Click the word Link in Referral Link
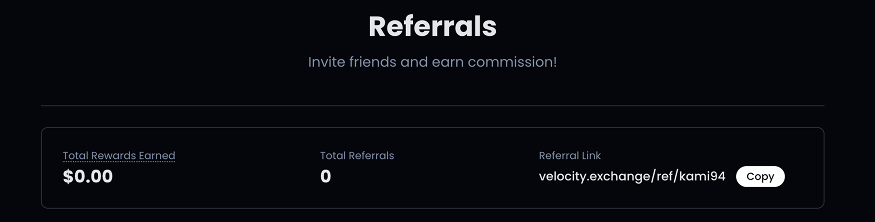 click(591, 156)
